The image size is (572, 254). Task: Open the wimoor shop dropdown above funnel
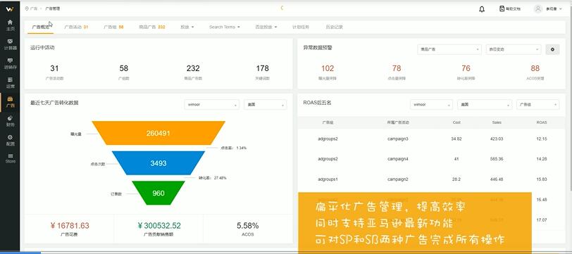point(211,105)
